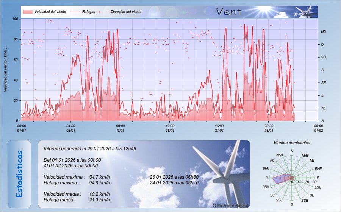Select the Estadísticas vertical tab
The width and height of the screenshot is (341, 212).
19,174
